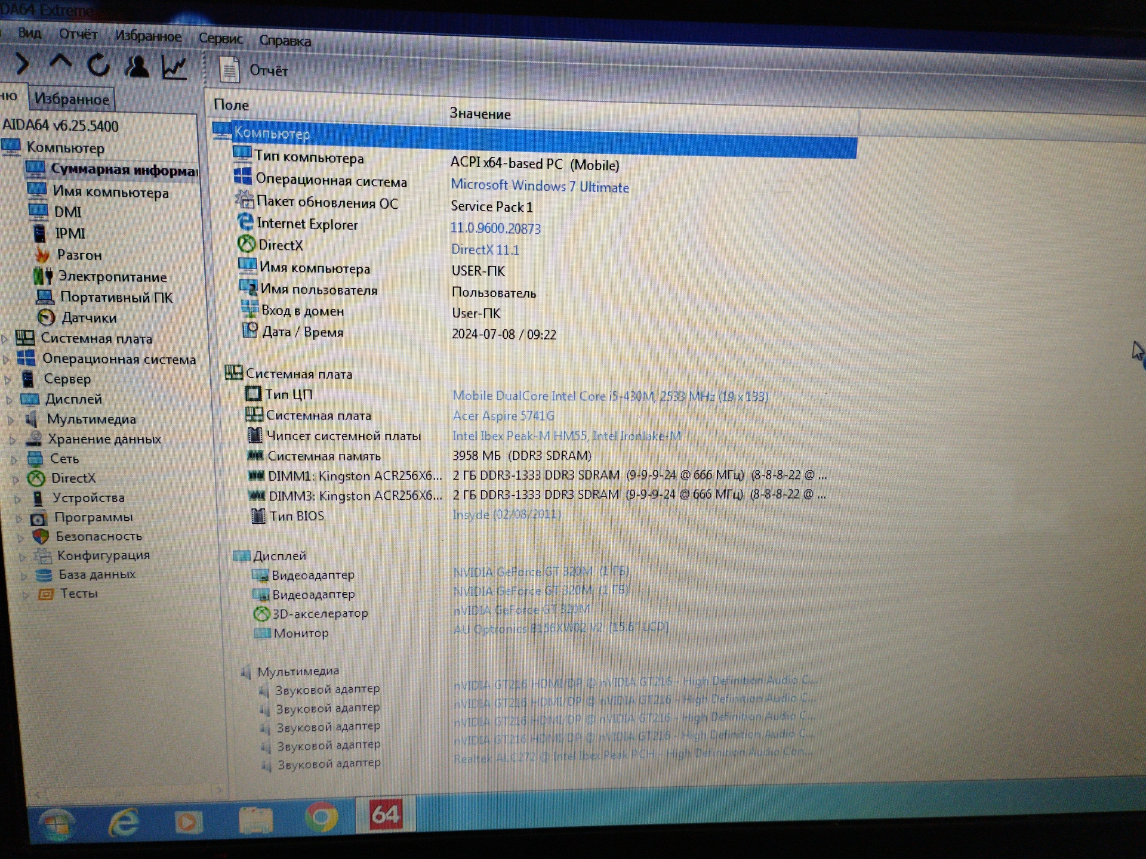
Task: Click the Безопасность shield icon
Action: [x=41, y=536]
